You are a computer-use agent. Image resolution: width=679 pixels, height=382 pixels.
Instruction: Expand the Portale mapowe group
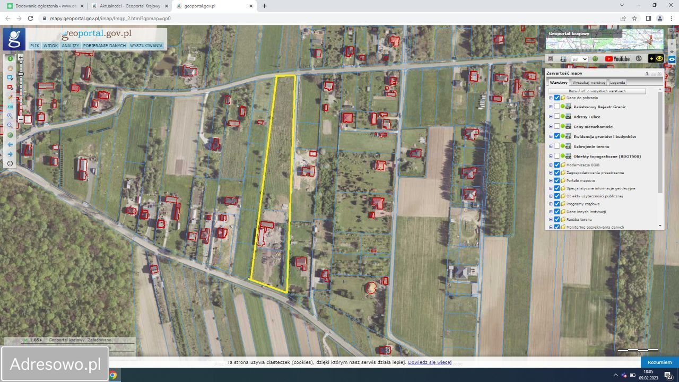(x=551, y=180)
